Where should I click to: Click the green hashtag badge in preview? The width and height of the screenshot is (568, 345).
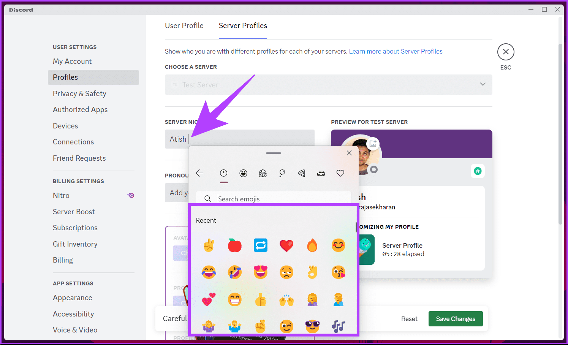pyautogui.click(x=478, y=171)
